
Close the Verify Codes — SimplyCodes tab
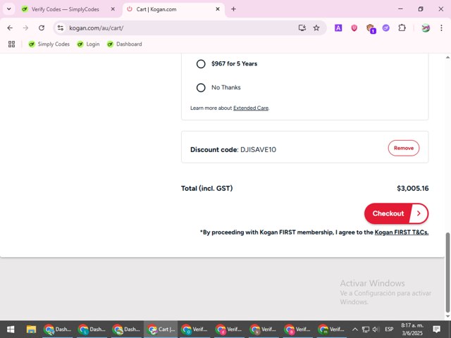[113, 9]
